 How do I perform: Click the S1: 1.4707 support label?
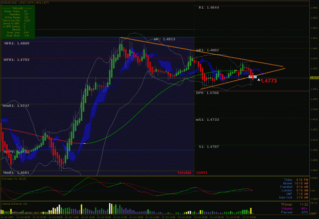click(209, 147)
